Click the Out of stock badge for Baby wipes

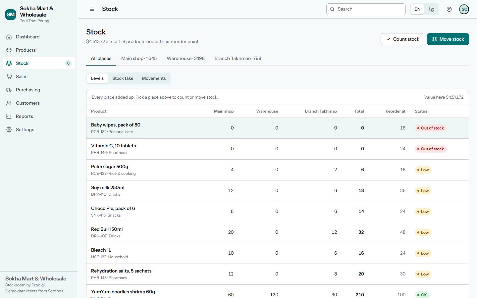(431, 128)
